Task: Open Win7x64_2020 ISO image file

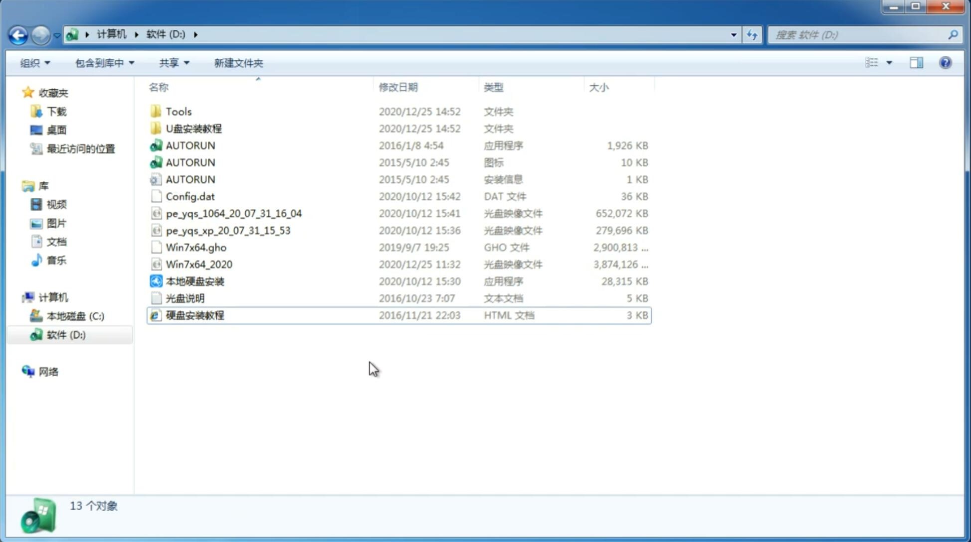Action: (x=198, y=265)
